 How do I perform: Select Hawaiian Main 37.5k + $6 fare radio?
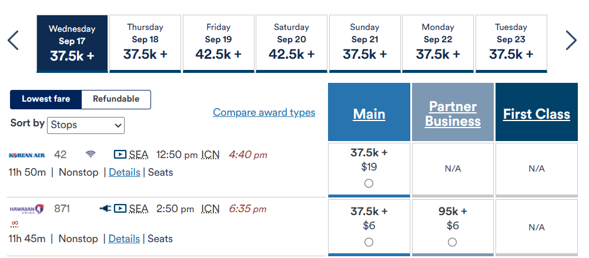369,242
